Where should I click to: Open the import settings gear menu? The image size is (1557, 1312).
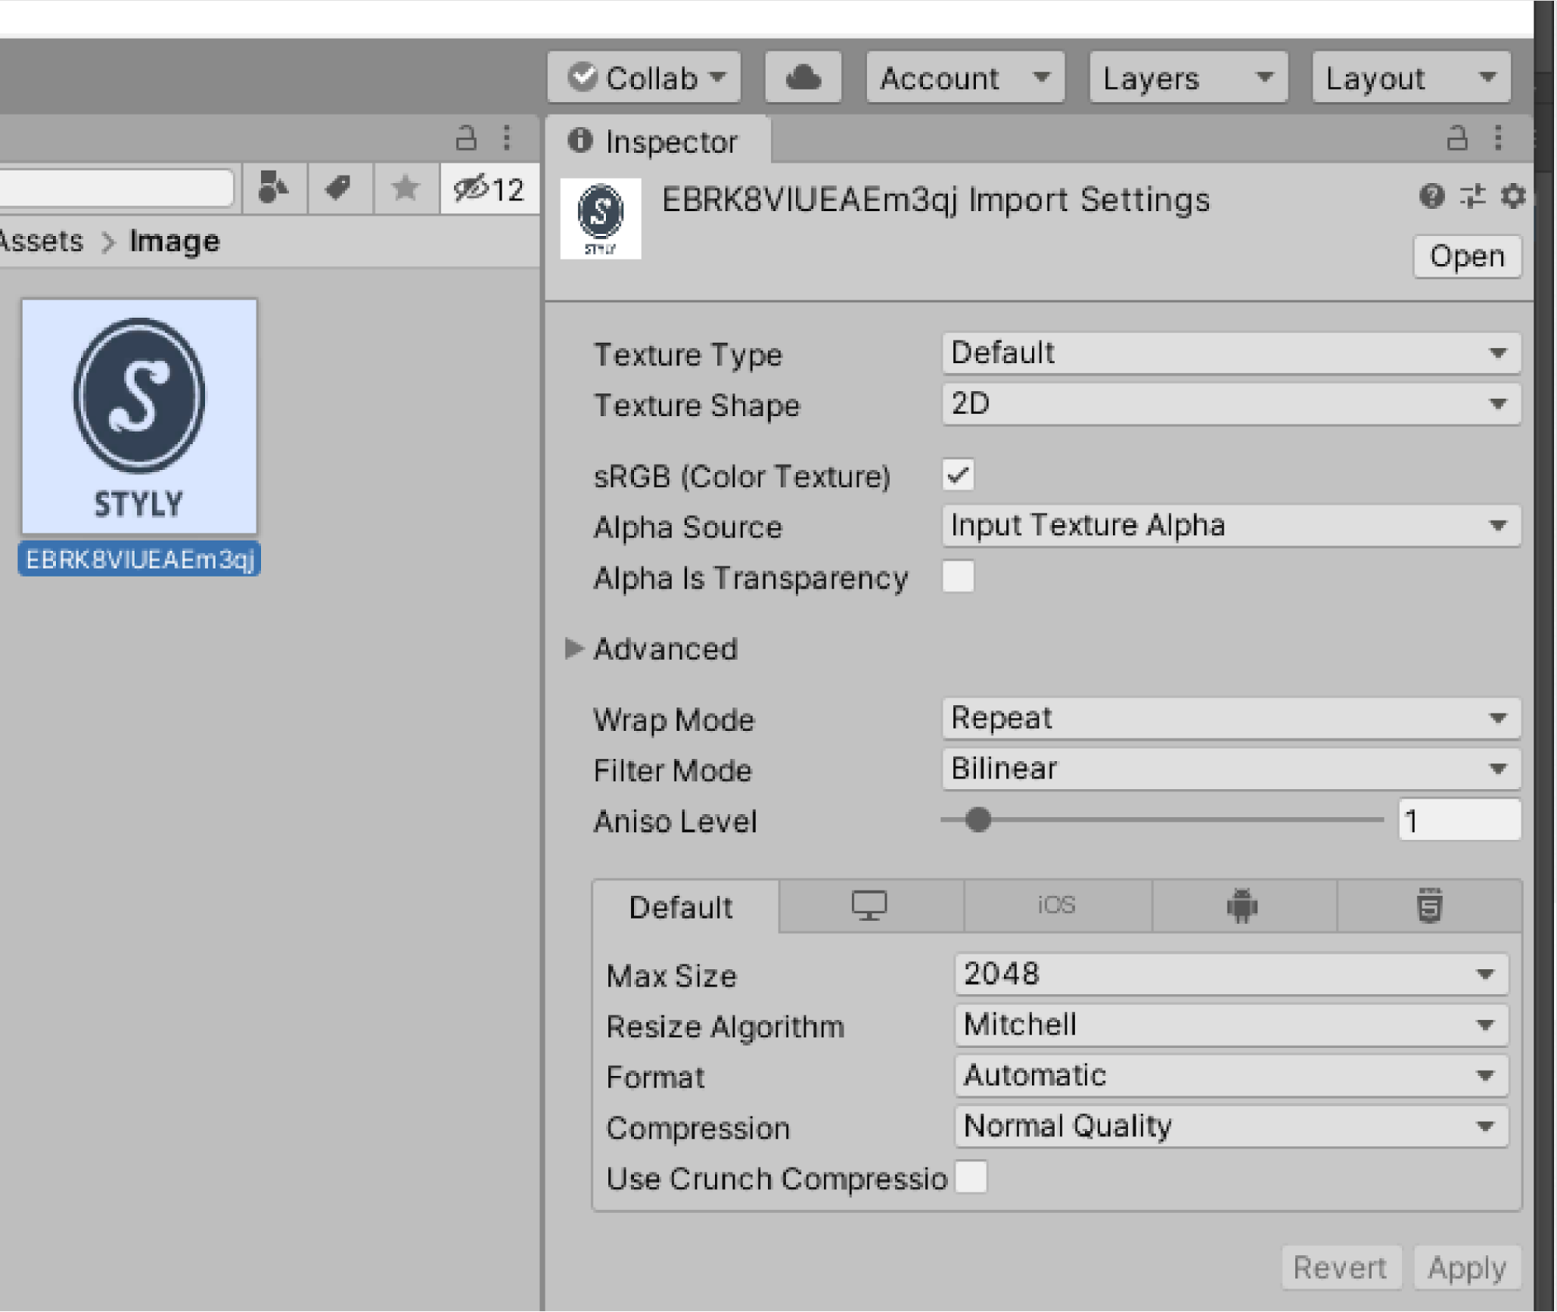coord(1513,196)
